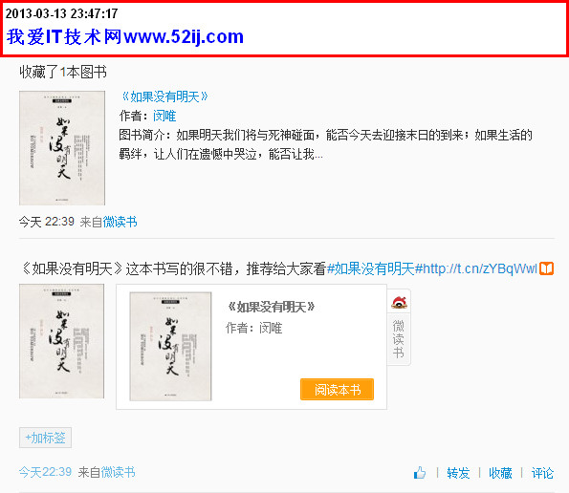This screenshot has width=569, height=493.
Task: Click the book cover inside the white card
Action: click(170, 347)
